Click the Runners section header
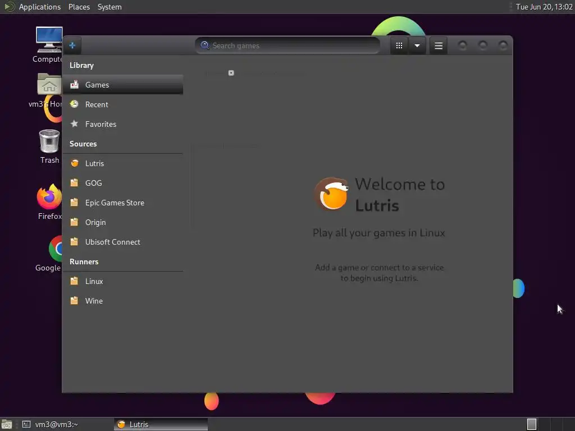Screen dimensions: 575x431 click(x=84, y=262)
